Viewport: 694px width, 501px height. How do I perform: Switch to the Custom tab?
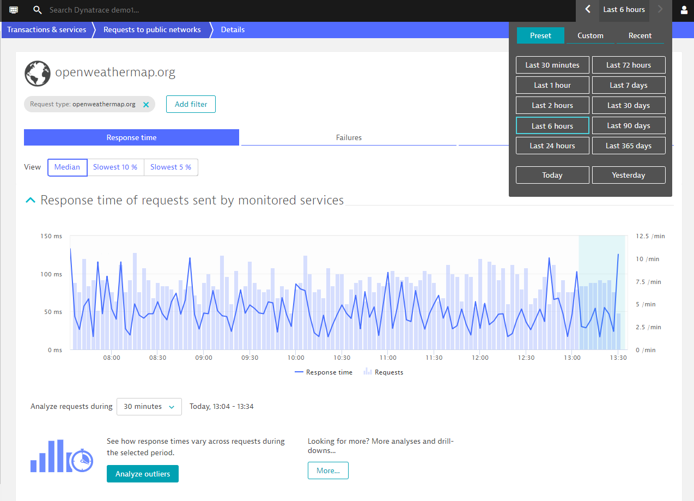pyautogui.click(x=590, y=35)
